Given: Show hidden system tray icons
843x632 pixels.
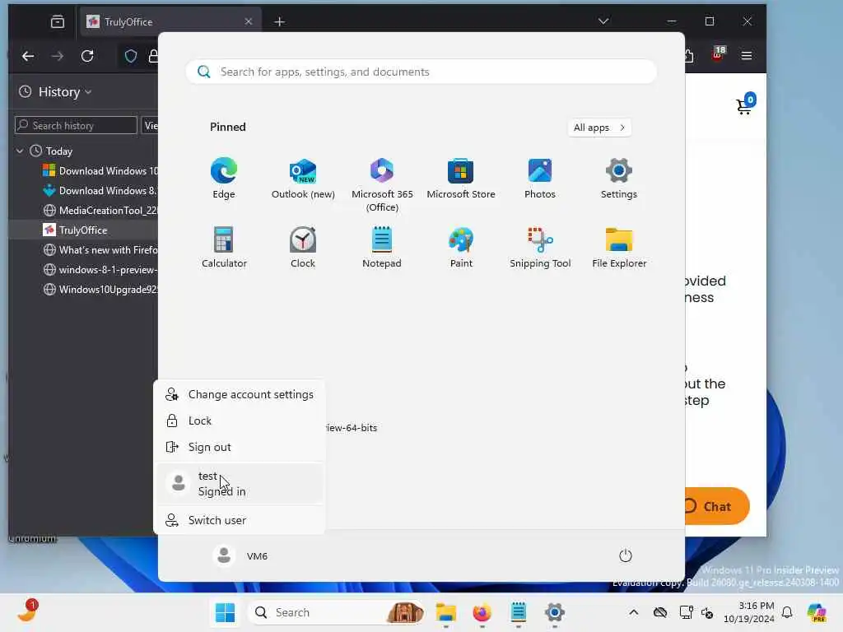Looking at the screenshot, I should click(633, 612).
